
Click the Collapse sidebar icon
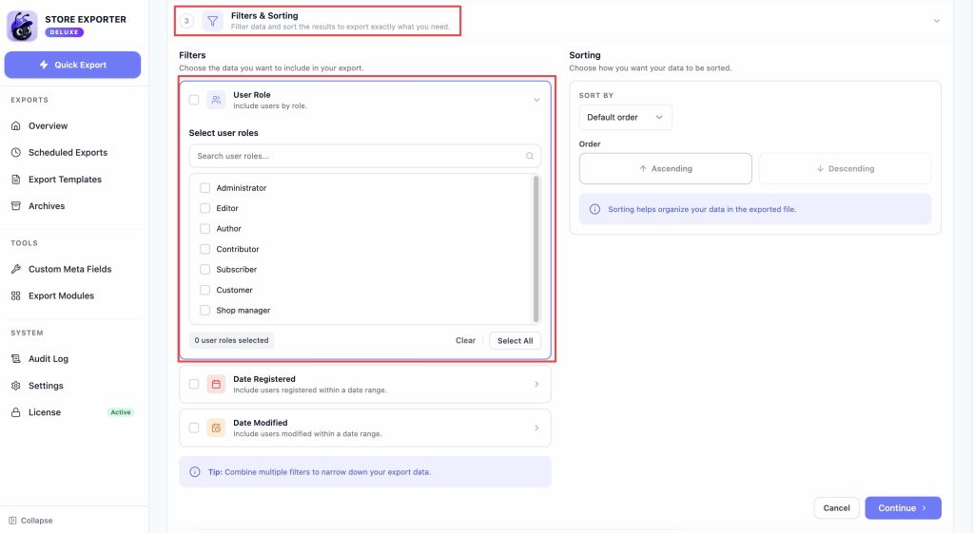(12, 521)
